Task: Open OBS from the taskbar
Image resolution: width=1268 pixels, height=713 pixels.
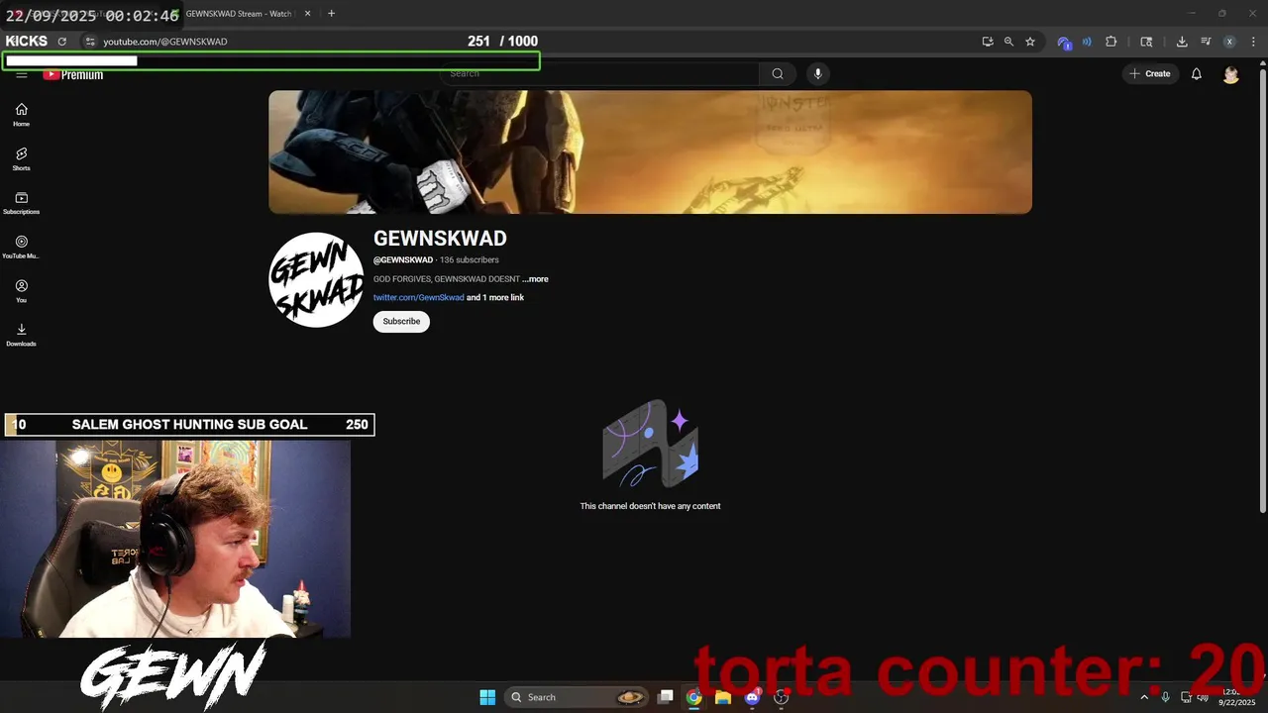Action: (781, 697)
